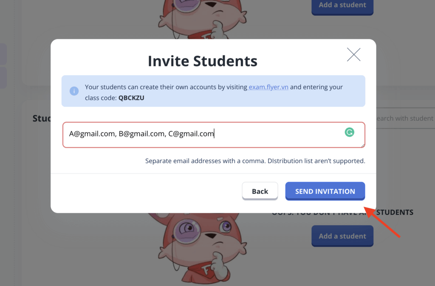The height and width of the screenshot is (286, 435).
Task: Click the top Add a student button
Action: (x=342, y=6)
